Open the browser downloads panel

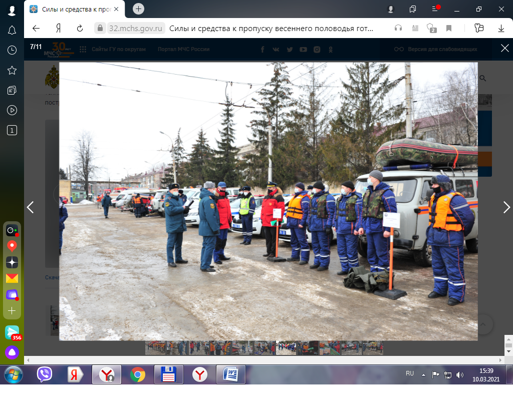[501, 29]
